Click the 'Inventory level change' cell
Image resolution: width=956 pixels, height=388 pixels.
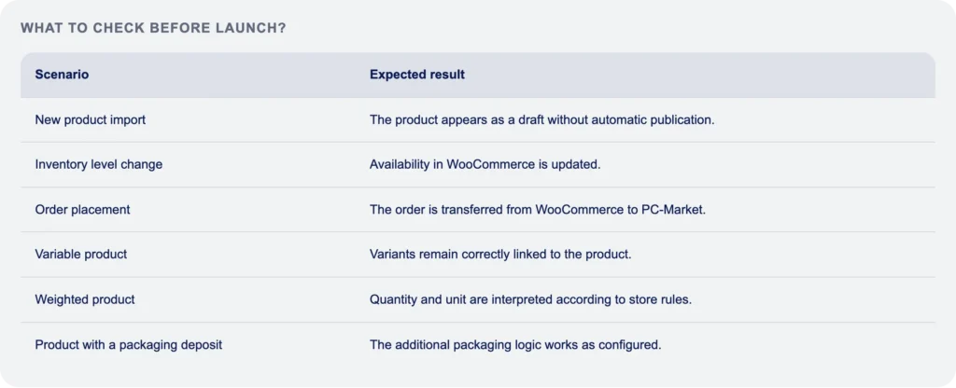pyautogui.click(x=99, y=164)
